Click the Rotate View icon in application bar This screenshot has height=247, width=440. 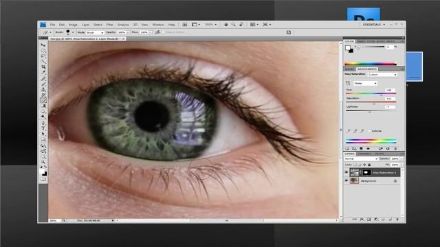coord(241,25)
